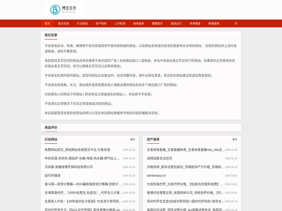Open the 苏州代怀生宝宝 listing link
The height and width of the screenshot is (211, 282).
[186, 201]
